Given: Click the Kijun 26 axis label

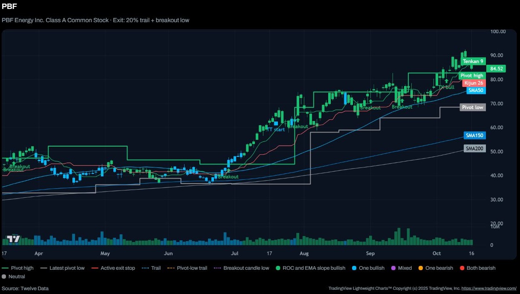Looking at the screenshot, I should (474, 83).
